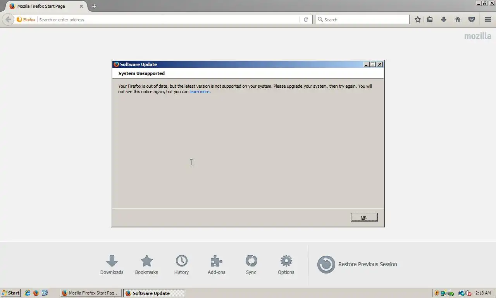Click the mozilla wordmark
The width and height of the screenshot is (496, 298).
pos(478,36)
